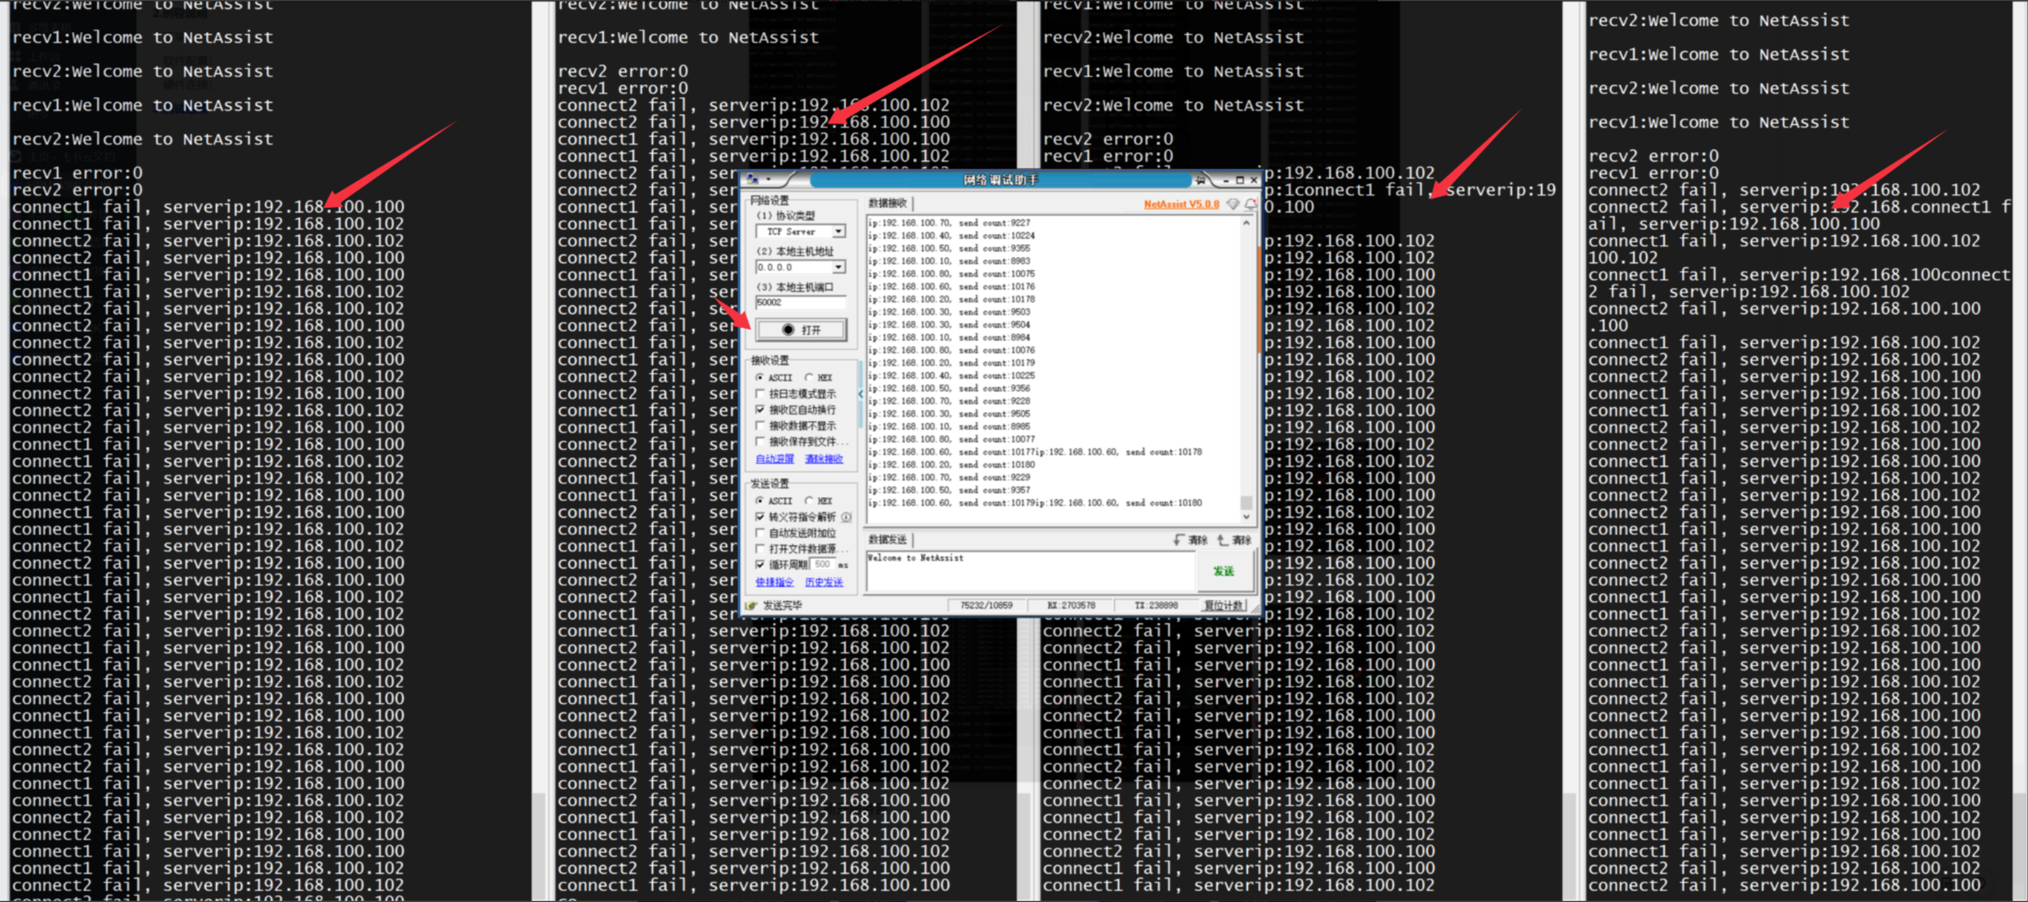Click in the Welcome to NetAssist send box
Screen dimensions: 2028x902
[x=1030, y=572]
